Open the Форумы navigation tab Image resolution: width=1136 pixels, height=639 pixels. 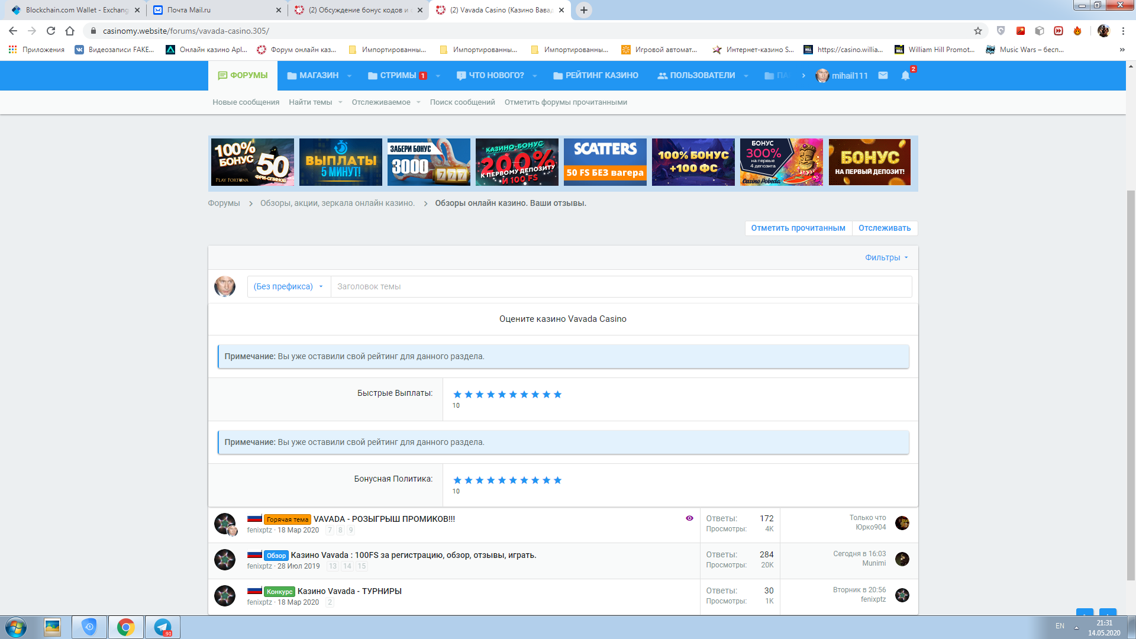tap(243, 75)
